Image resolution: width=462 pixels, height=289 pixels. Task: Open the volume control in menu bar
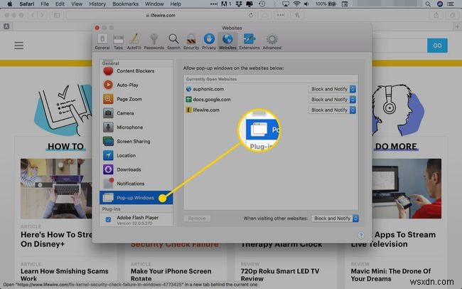[307, 4]
